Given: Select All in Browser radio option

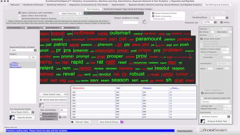Looking at the screenshot, I should (x=8, y=28).
